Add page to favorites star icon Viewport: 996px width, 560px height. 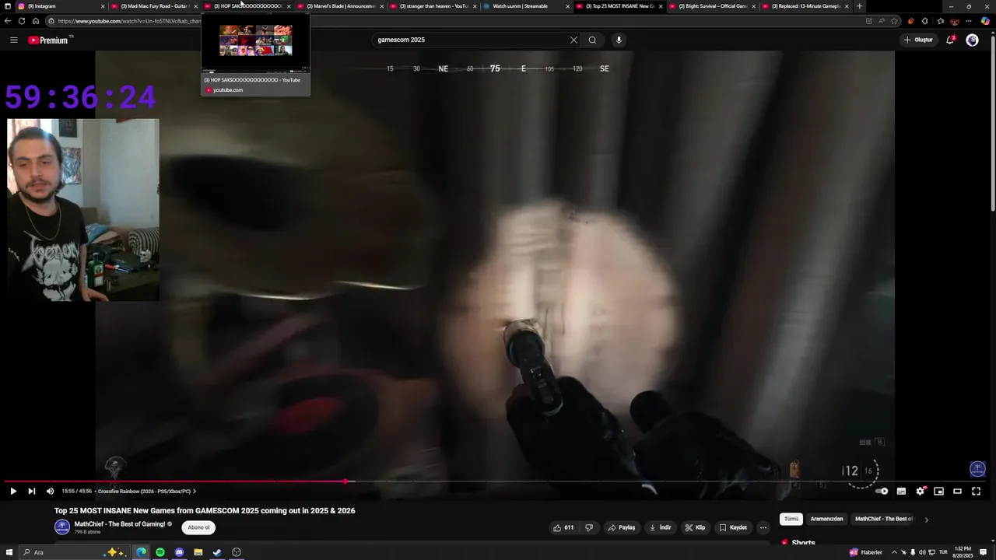pyautogui.click(x=894, y=21)
